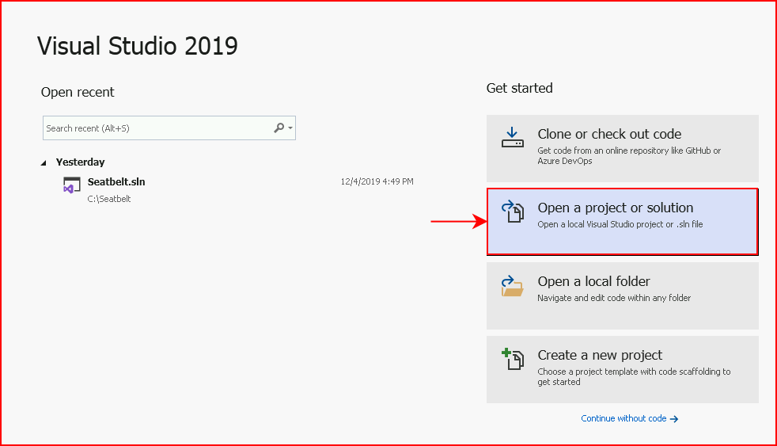Focus the Search recent input field
Screen dimensions: 777x446
(x=169, y=128)
